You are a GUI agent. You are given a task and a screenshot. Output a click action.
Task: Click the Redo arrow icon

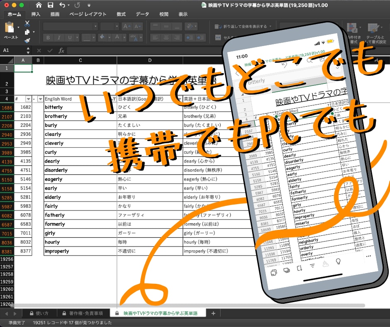point(77,5)
